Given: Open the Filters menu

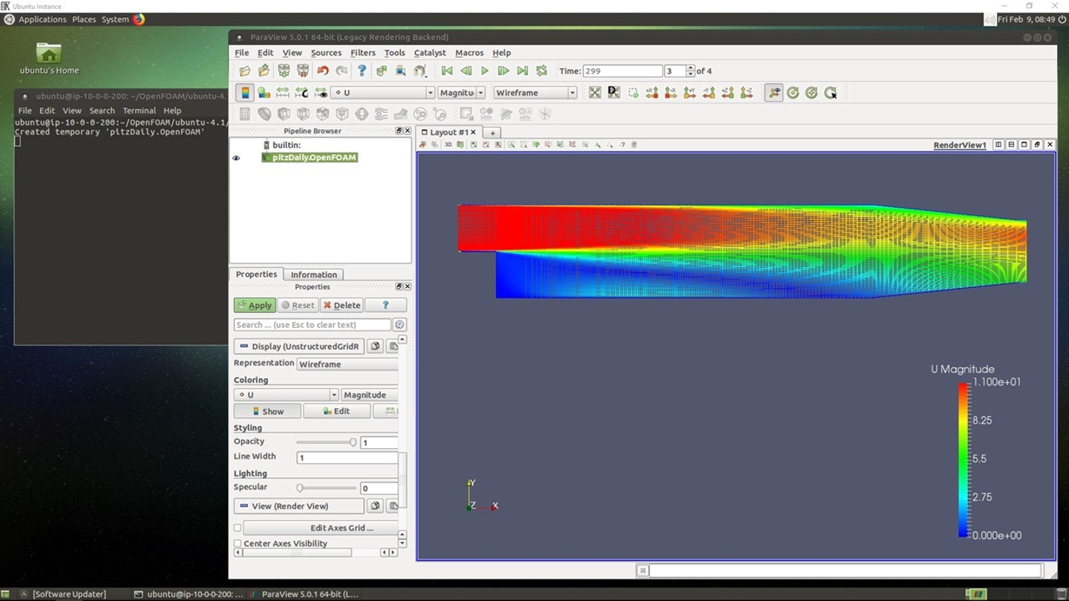Looking at the screenshot, I should pyautogui.click(x=362, y=53).
